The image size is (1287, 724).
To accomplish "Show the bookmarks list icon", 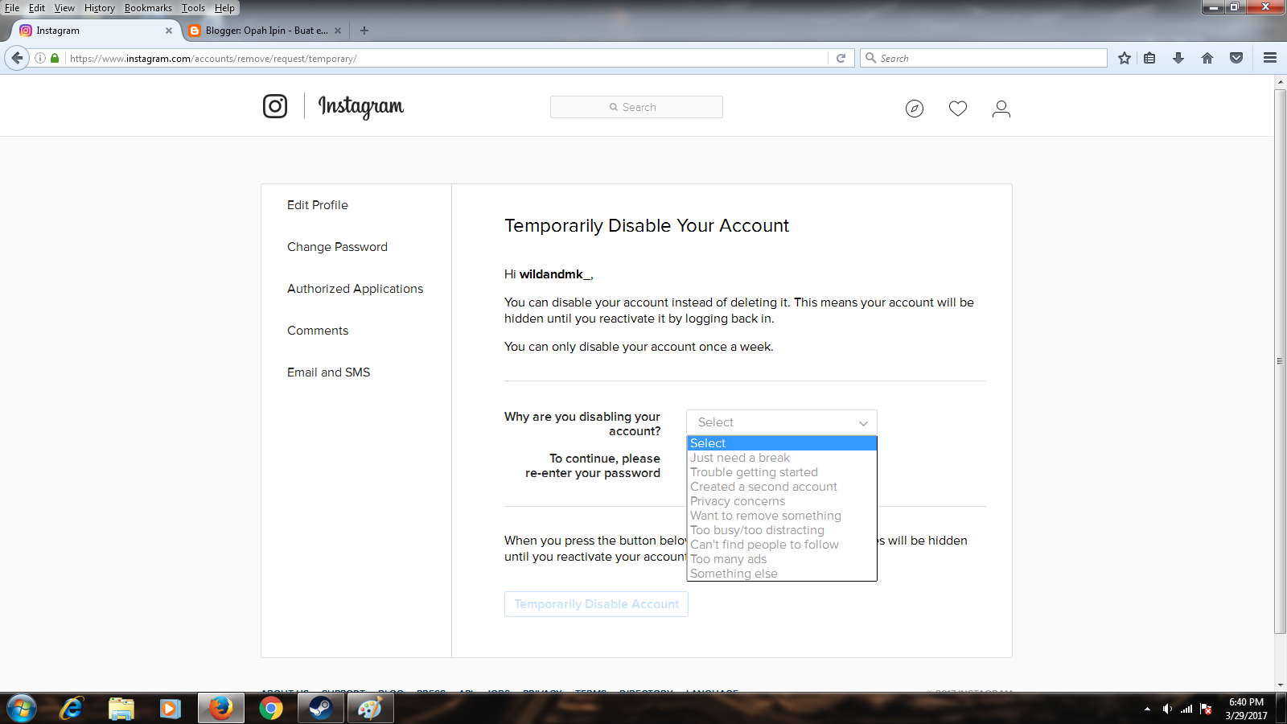I will click(1149, 58).
